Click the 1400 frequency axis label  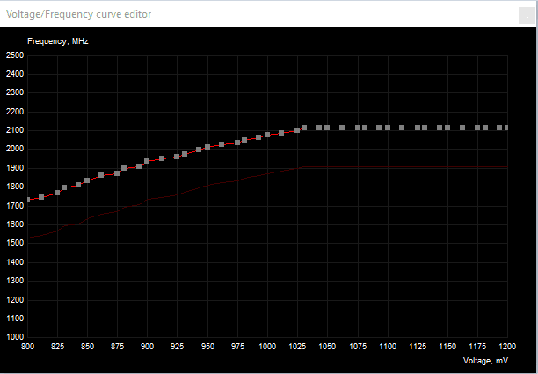(15, 262)
